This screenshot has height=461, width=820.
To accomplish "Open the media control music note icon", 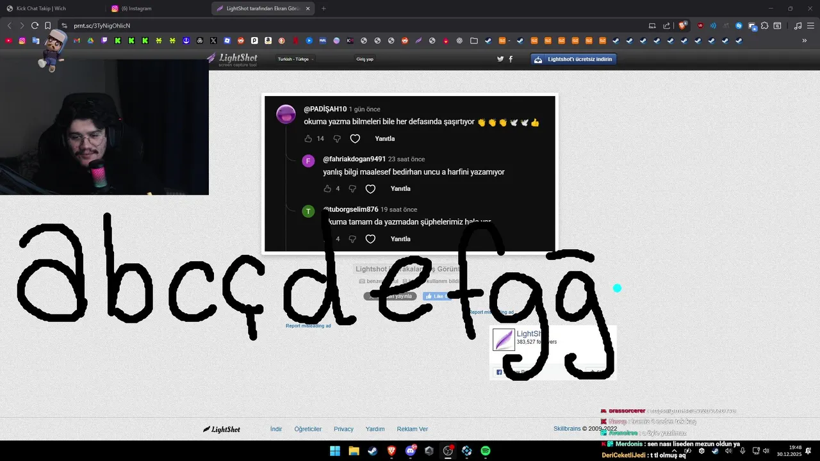I will tap(798, 26).
